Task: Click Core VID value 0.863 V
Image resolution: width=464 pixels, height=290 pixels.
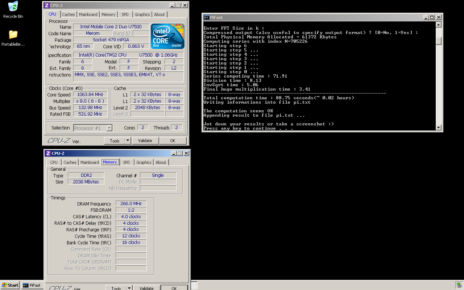Action: tap(136, 46)
